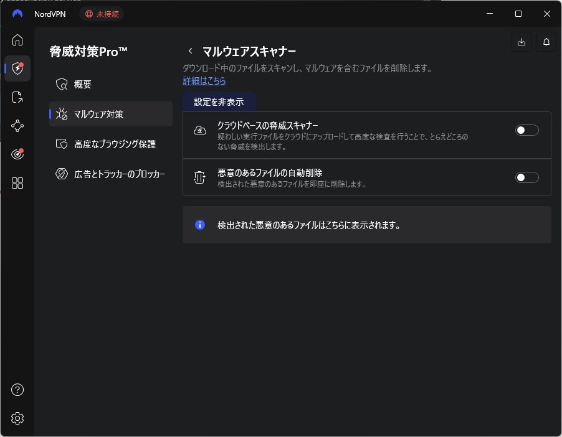
Task: Enable クラウドベースの脅威スキャナー toggle
Action: tap(526, 130)
